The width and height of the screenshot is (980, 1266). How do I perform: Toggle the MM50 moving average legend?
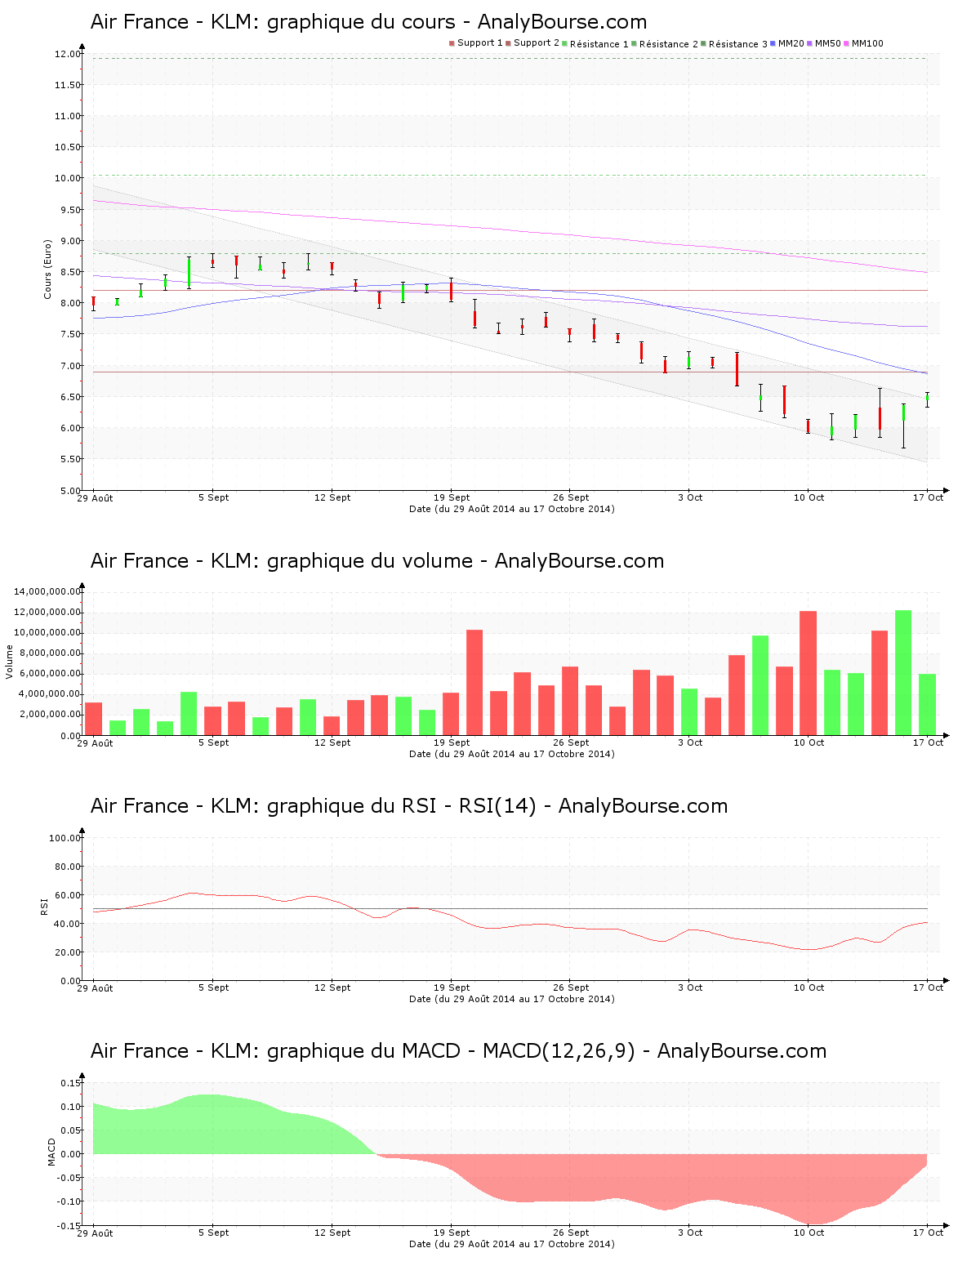coord(827,43)
